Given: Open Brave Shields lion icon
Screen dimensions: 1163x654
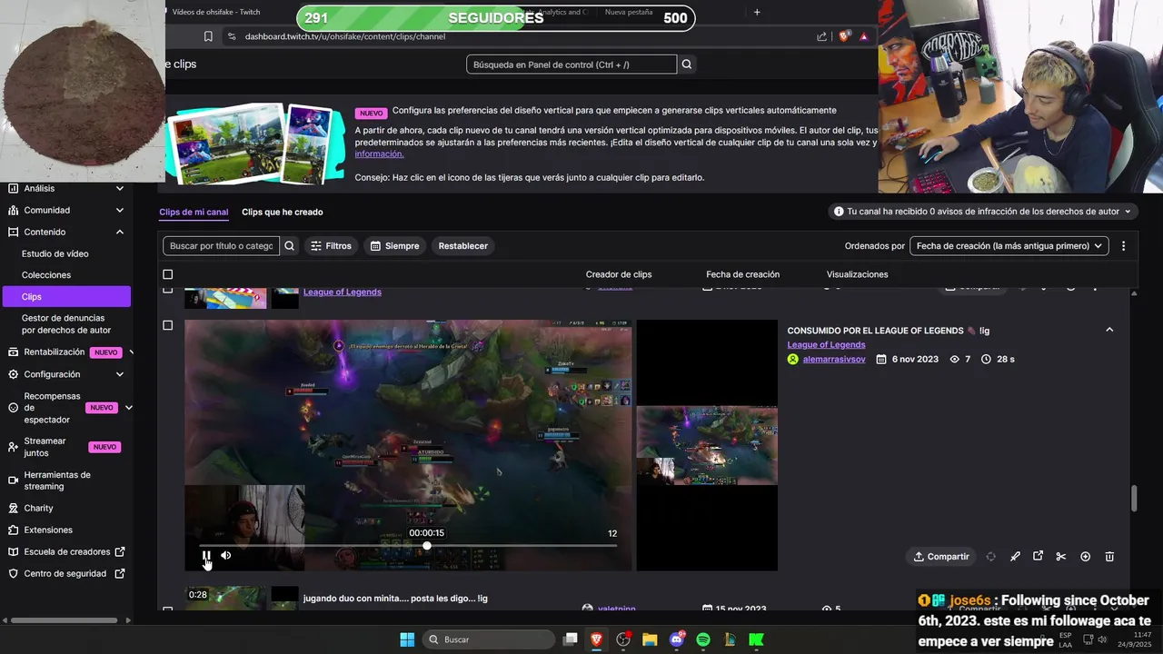Looking at the screenshot, I should (x=844, y=36).
